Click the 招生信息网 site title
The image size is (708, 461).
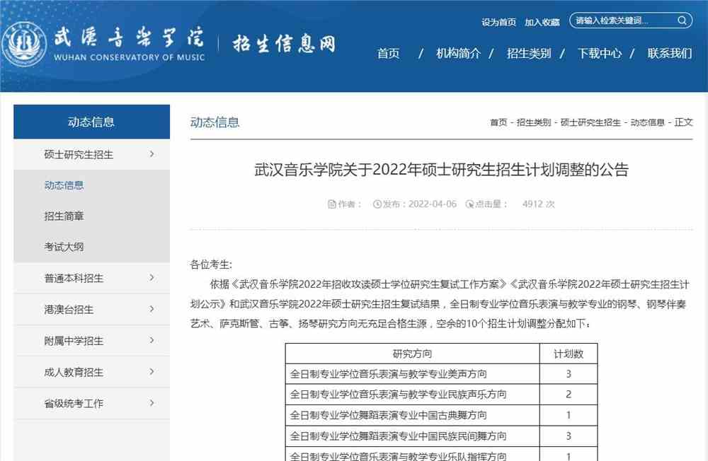284,45
